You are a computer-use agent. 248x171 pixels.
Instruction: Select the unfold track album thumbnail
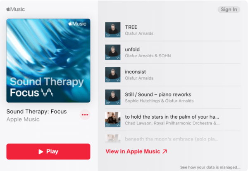113,52
